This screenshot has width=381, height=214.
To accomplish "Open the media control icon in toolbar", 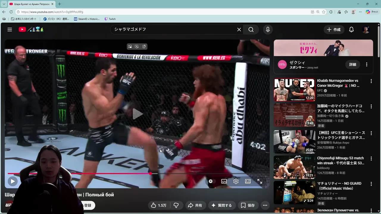I will tap(339, 12).
